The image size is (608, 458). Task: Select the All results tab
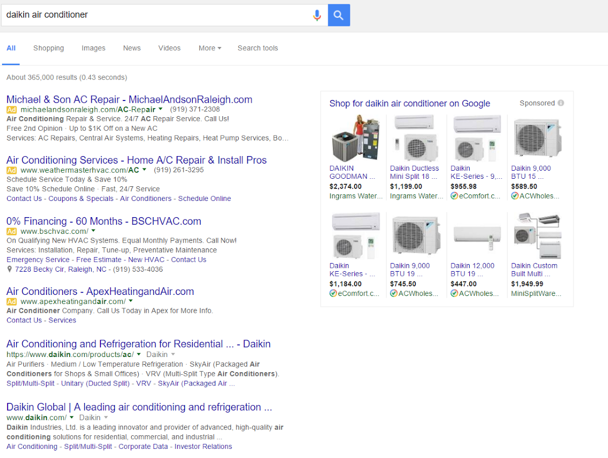point(11,48)
